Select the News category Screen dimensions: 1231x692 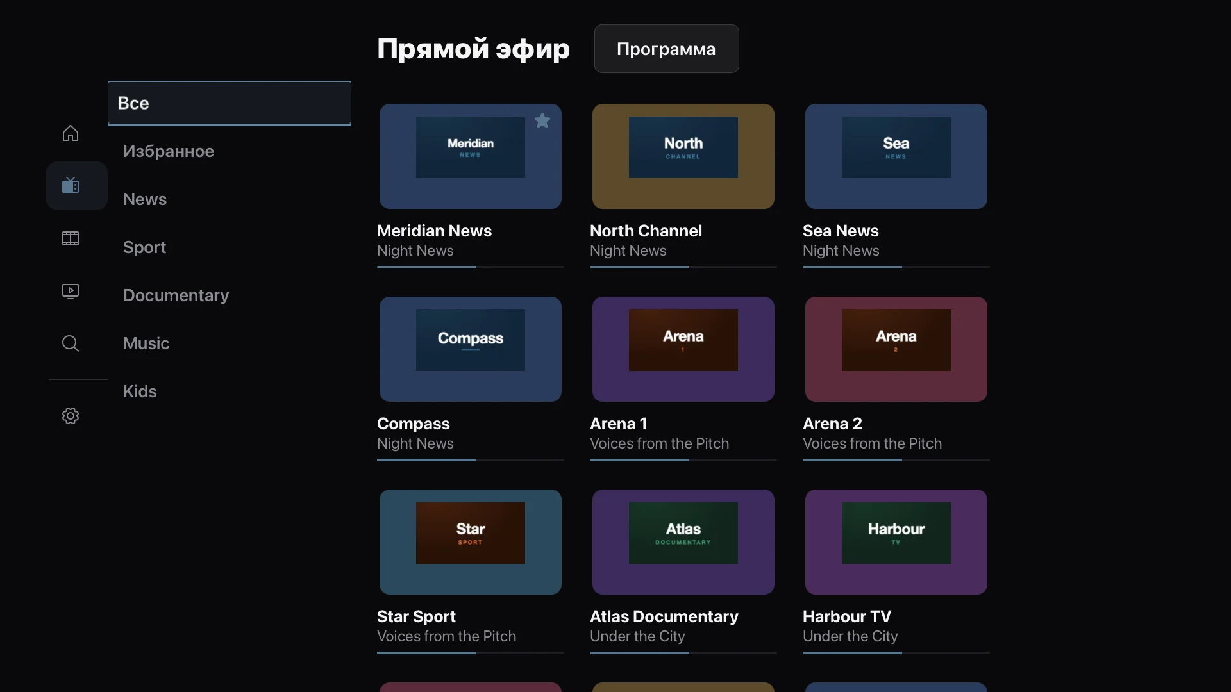click(x=145, y=199)
